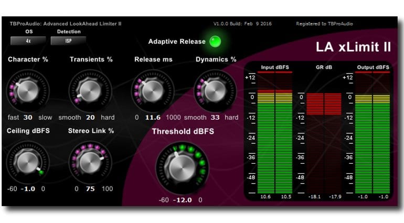Click the 1000 maximum Release label
The width and height of the screenshot is (404, 223).
[173, 118]
